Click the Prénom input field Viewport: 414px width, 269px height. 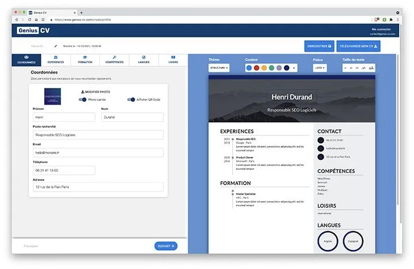tap(64, 117)
